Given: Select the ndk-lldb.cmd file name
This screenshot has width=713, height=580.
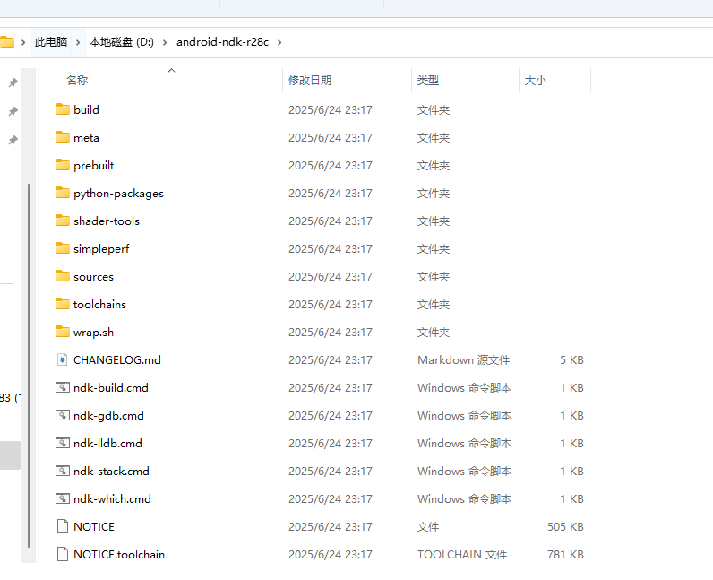Looking at the screenshot, I should [107, 443].
